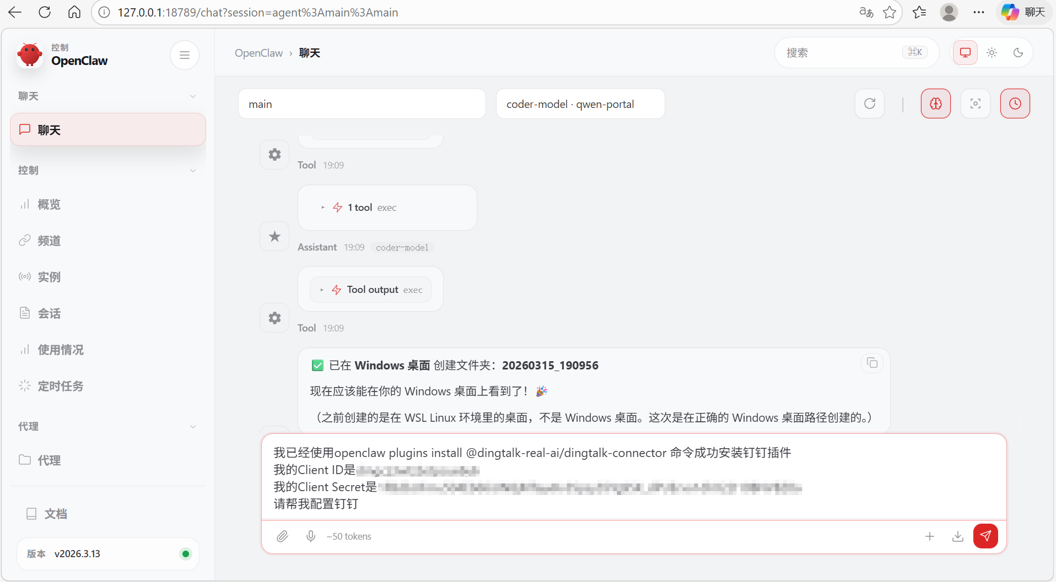
Task: Click the OpenClaw breadcrumb link
Action: click(x=258, y=53)
